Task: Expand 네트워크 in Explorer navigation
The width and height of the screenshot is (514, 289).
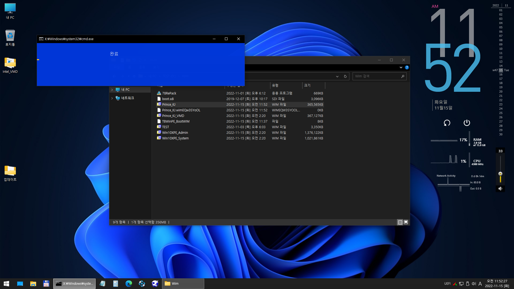Action: point(112,98)
